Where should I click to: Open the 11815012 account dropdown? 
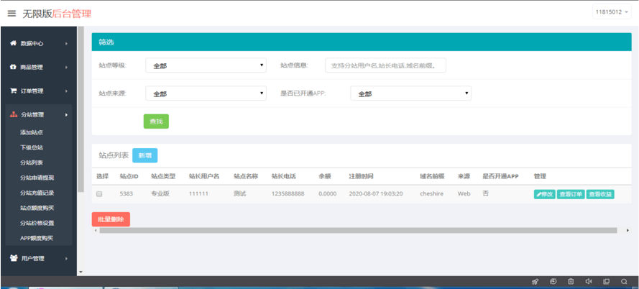point(612,12)
